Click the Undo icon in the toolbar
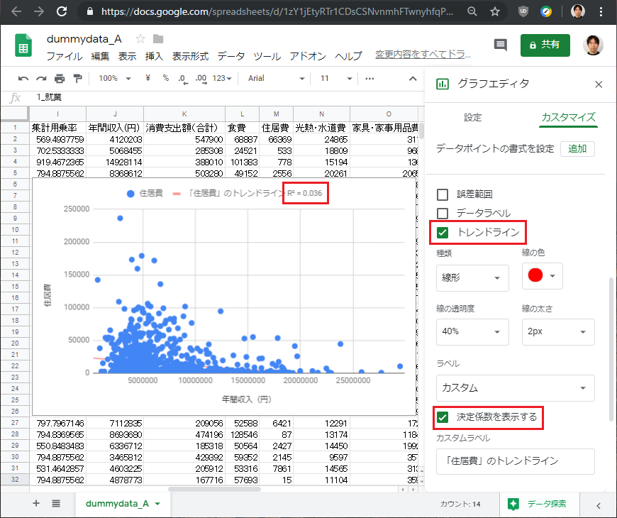Image resolution: width=617 pixels, height=518 pixels. [23, 78]
